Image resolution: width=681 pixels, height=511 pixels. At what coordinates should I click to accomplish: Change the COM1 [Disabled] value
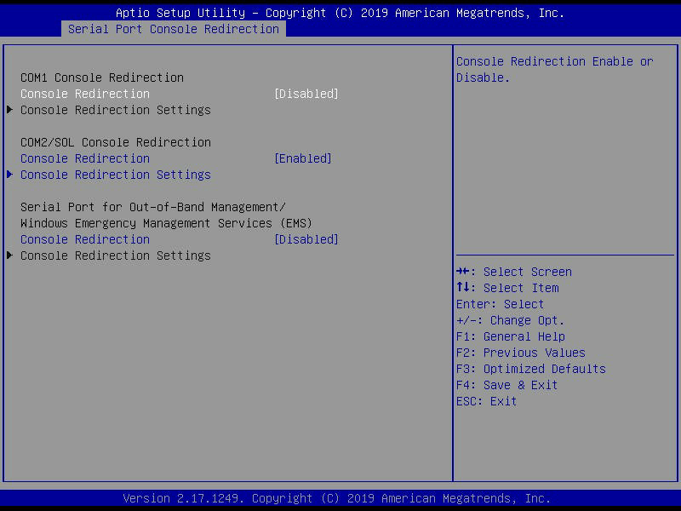tap(306, 94)
